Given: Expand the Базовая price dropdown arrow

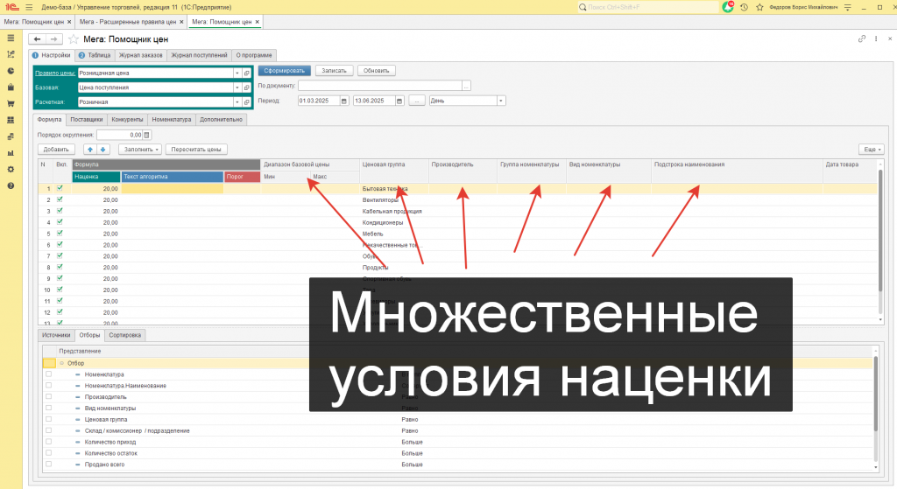Looking at the screenshot, I should (237, 87).
